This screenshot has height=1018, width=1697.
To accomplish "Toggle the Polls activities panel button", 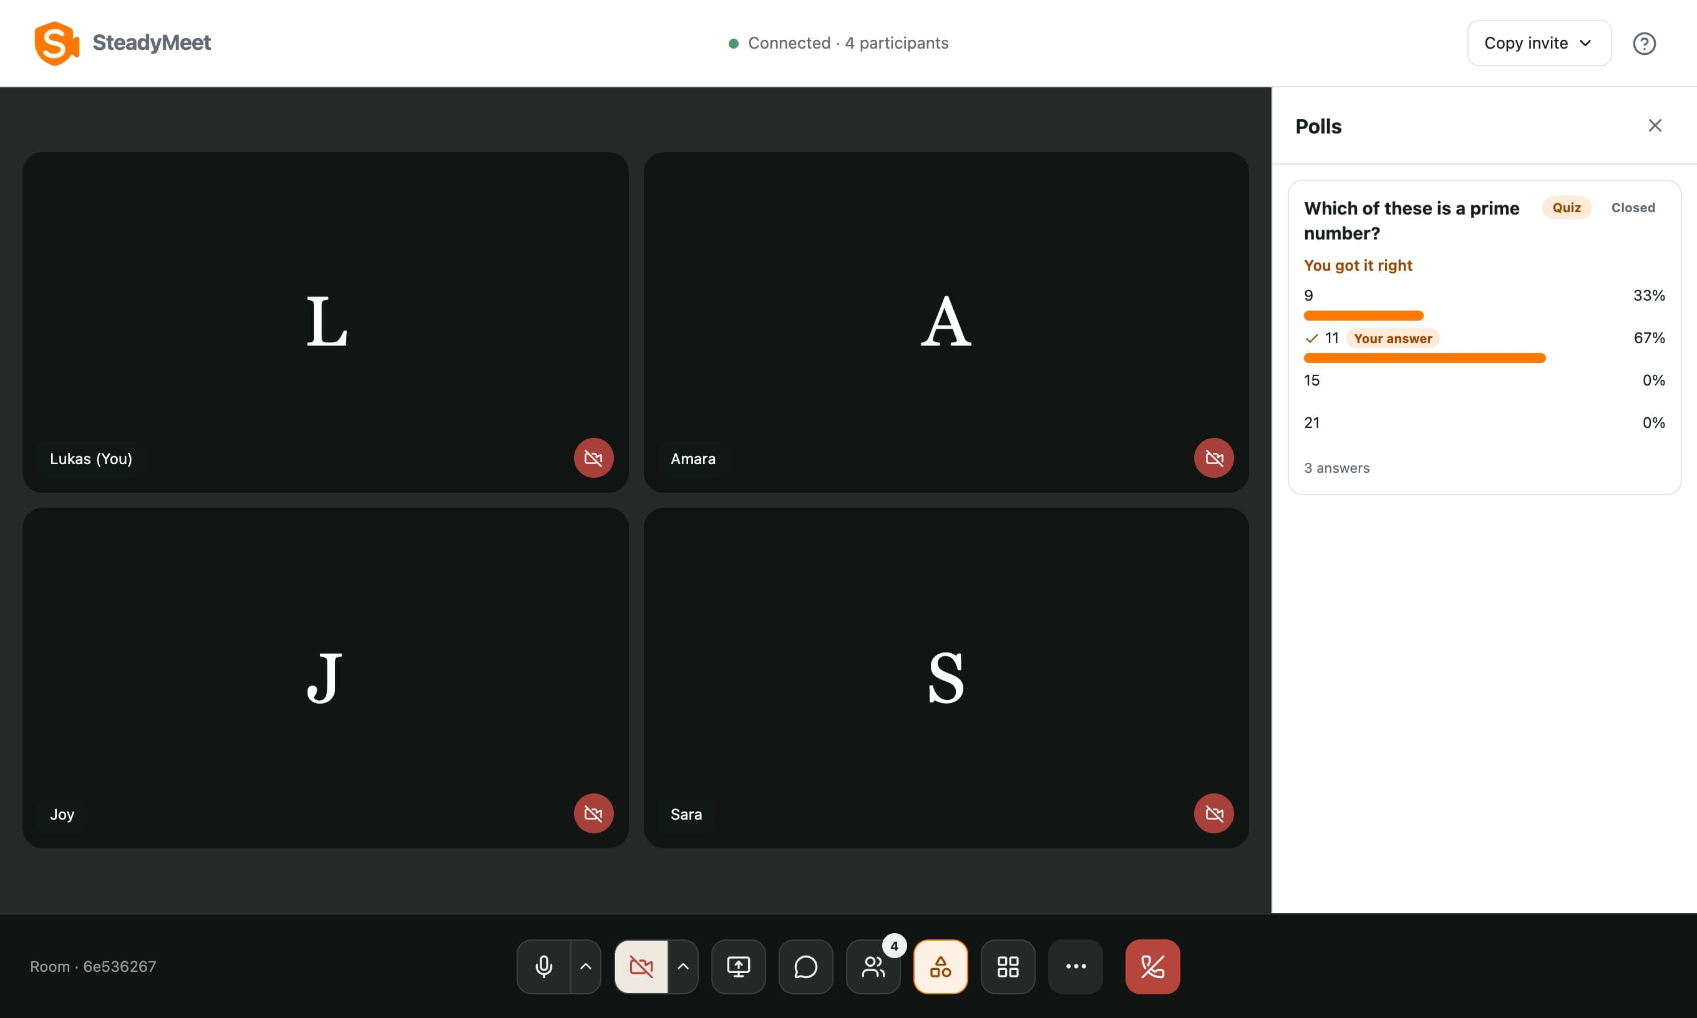I will click(x=940, y=967).
